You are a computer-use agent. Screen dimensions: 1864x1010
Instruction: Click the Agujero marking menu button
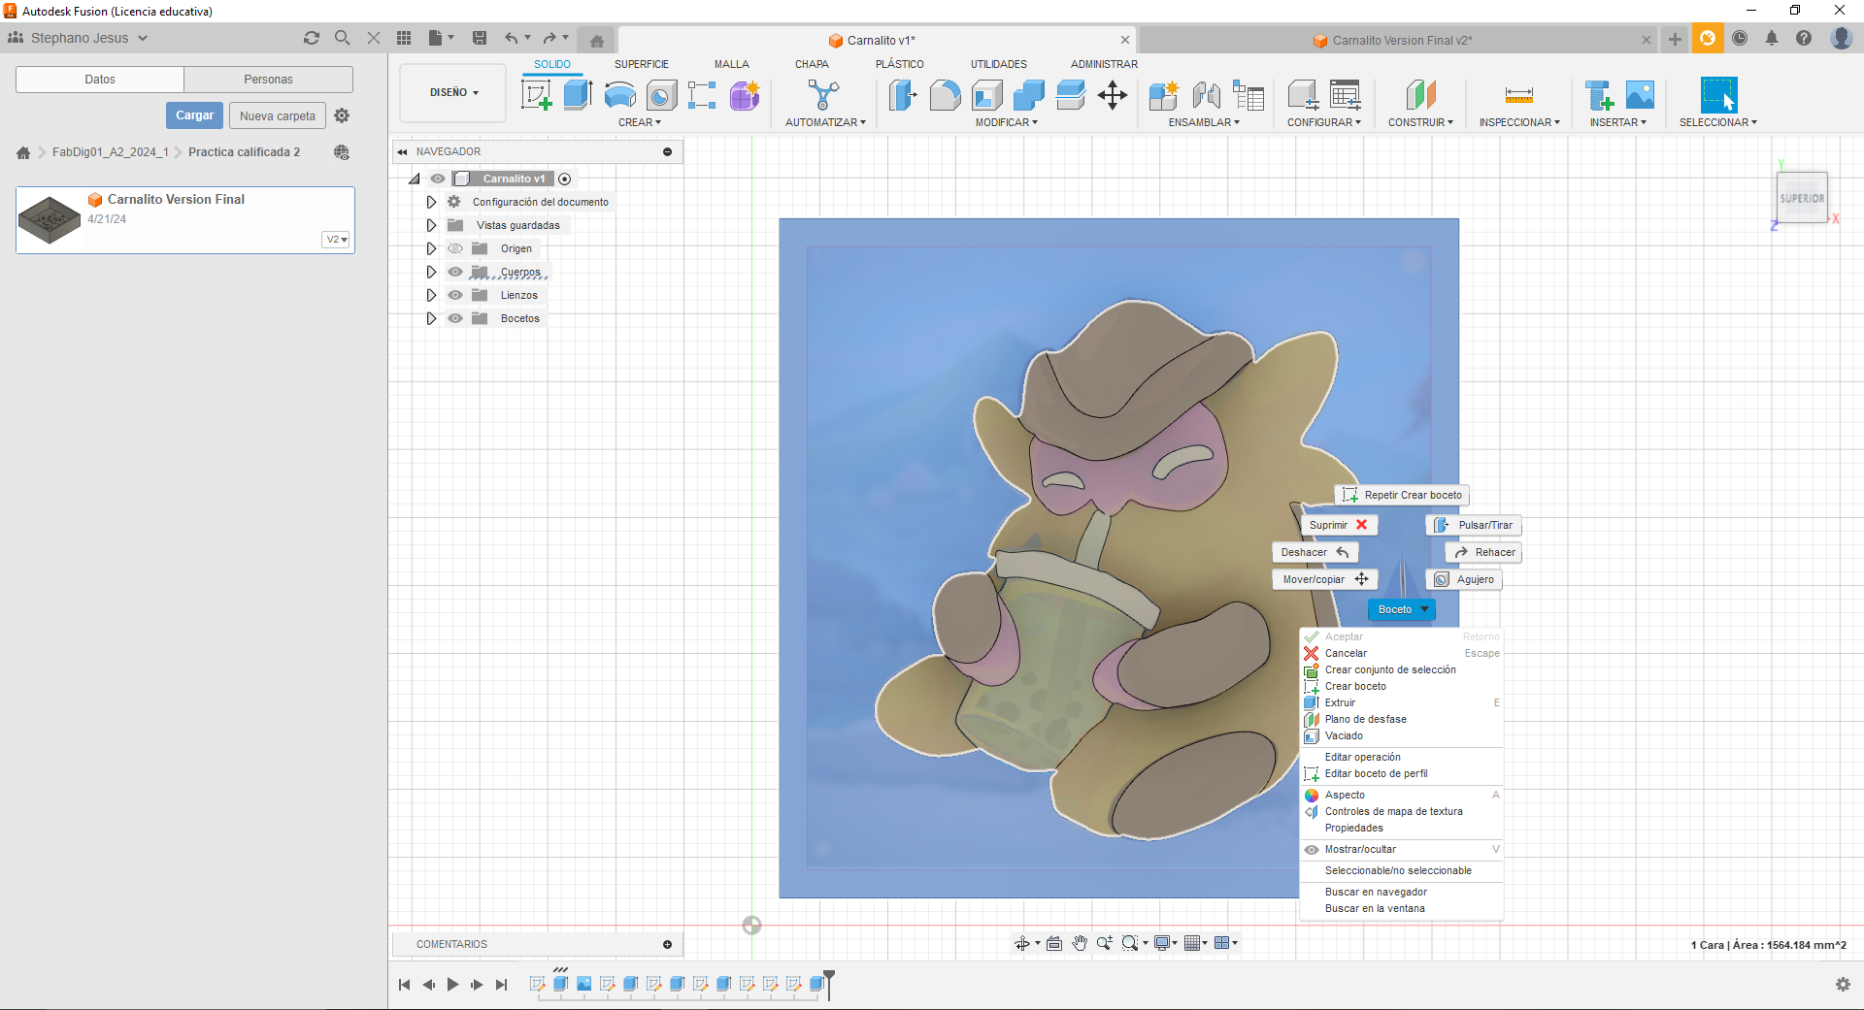click(1464, 579)
